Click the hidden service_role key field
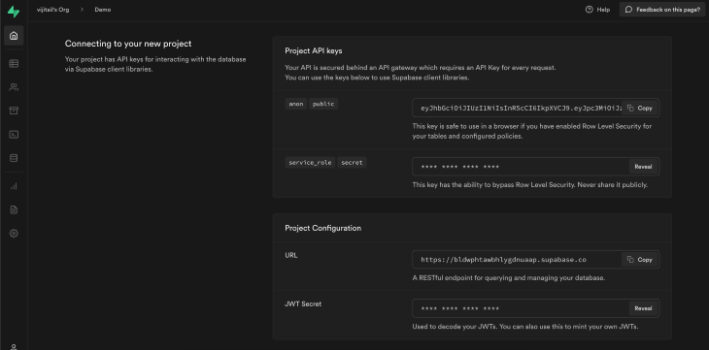The width and height of the screenshot is (709, 350). click(536, 167)
